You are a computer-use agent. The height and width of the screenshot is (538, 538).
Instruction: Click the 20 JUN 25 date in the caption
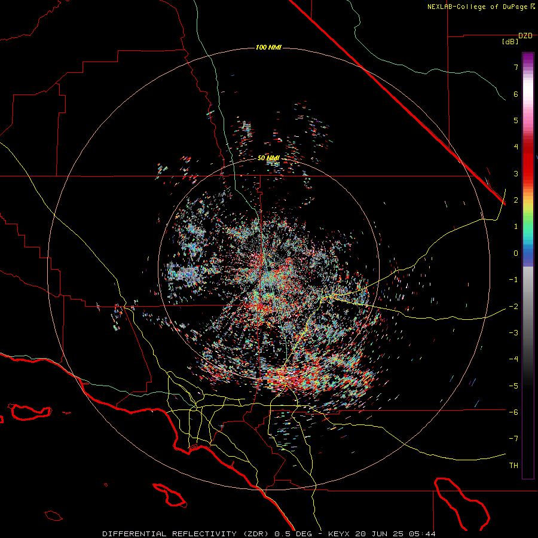(379, 534)
